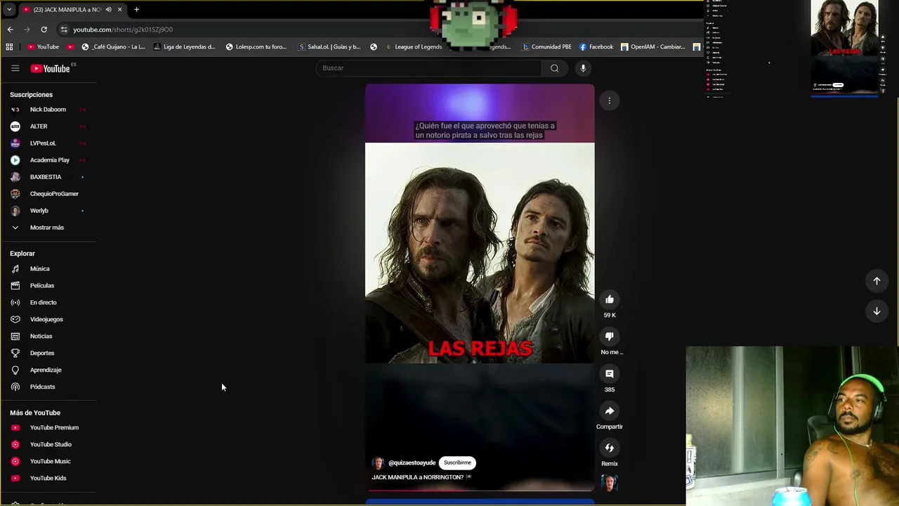This screenshot has width=899, height=506.
Task: Open the Liga de Leyendas bookmark
Action: tap(184, 47)
